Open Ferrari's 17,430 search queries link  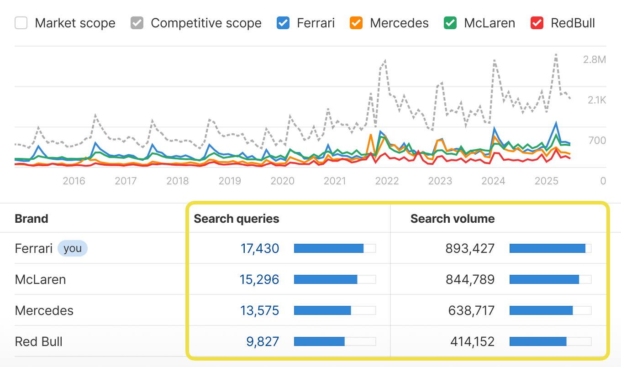[x=260, y=248]
